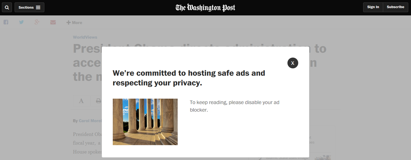Open the search icon in the header
The width and height of the screenshot is (411, 160).
pyautogui.click(x=7, y=7)
